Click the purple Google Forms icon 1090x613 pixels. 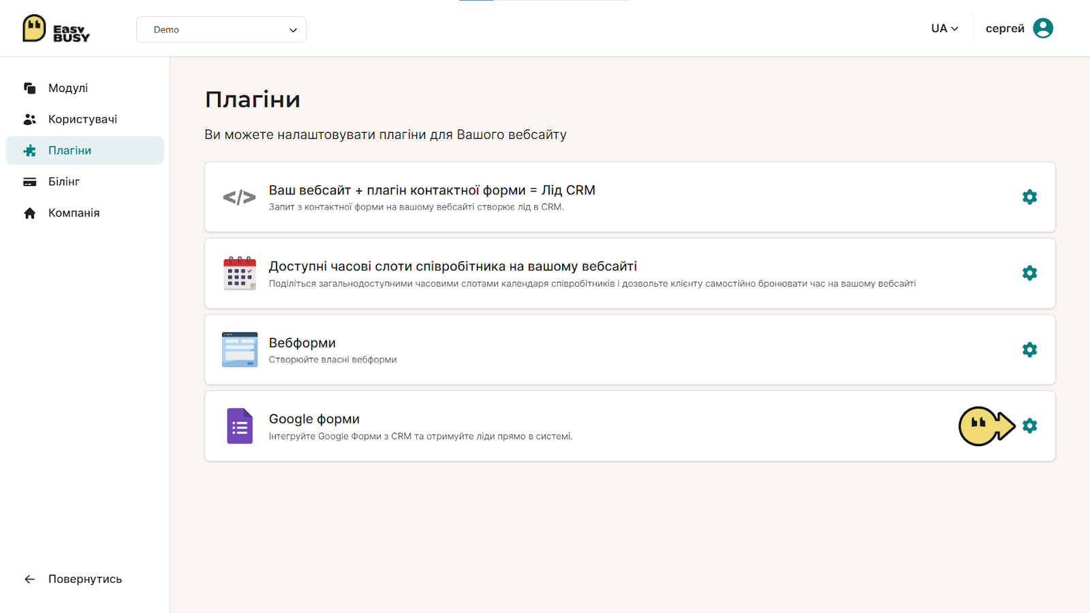pos(240,426)
